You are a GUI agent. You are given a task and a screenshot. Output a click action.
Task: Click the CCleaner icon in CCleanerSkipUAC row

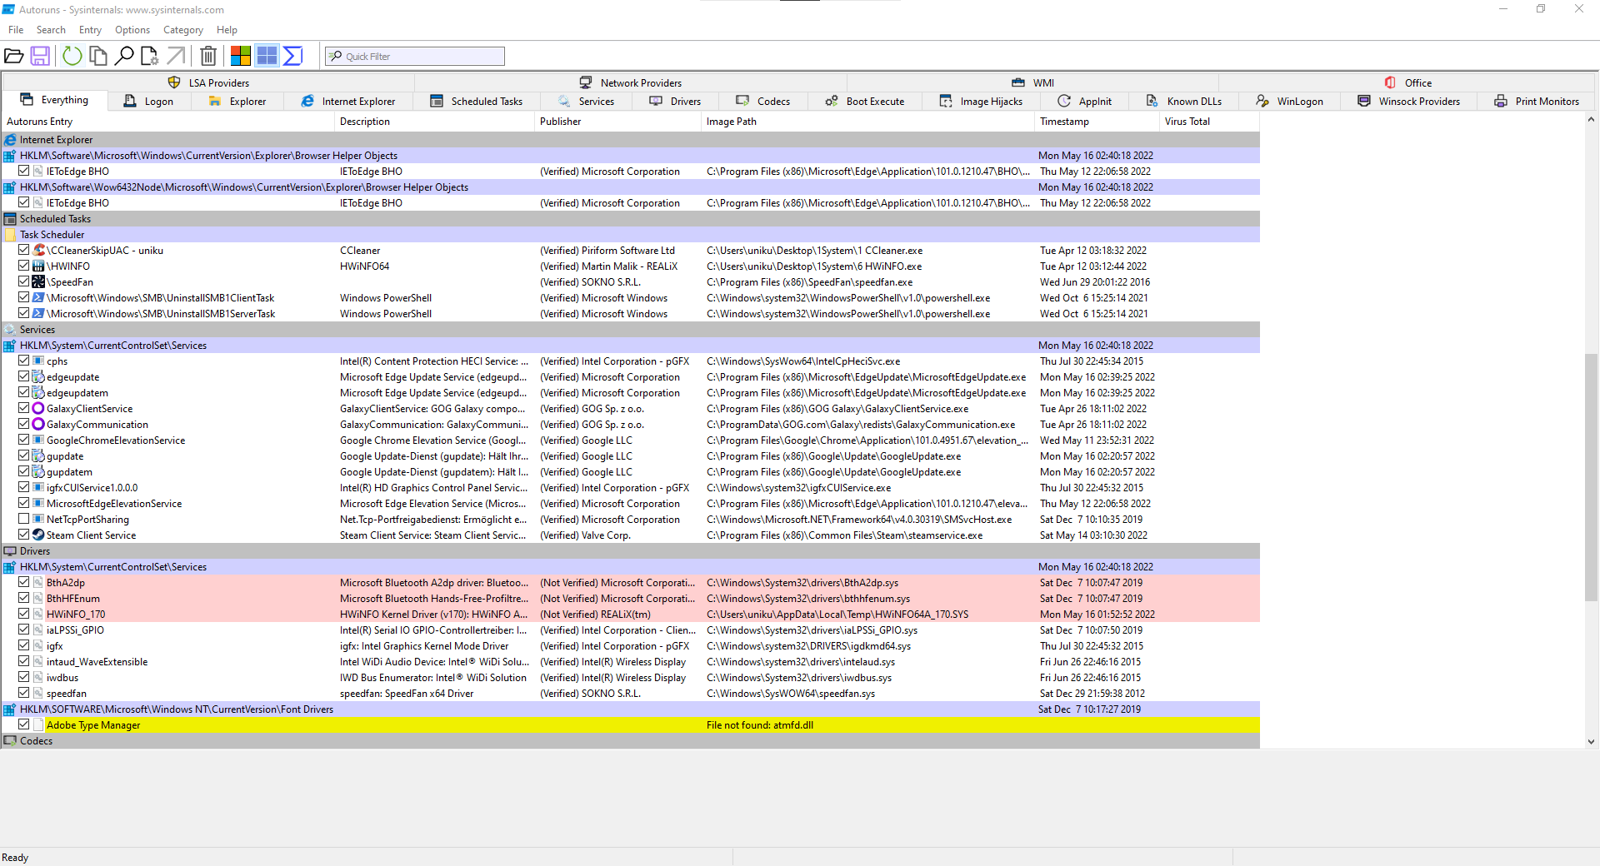[x=38, y=250]
